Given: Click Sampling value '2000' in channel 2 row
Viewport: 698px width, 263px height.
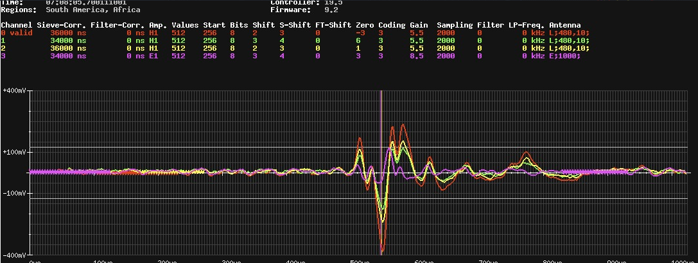Looking at the screenshot, I should click(x=446, y=48).
